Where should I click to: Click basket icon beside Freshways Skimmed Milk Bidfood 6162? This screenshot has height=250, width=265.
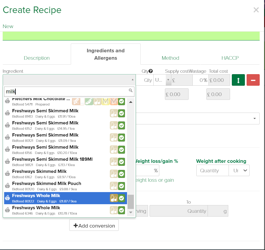(7, 173)
